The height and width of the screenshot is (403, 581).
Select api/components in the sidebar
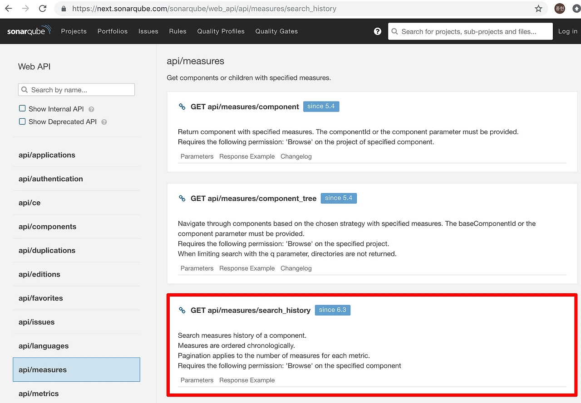[76, 227]
